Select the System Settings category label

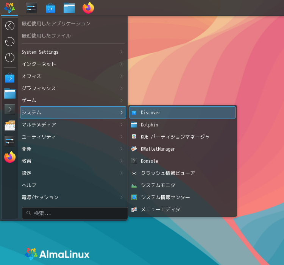pos(40,52)
